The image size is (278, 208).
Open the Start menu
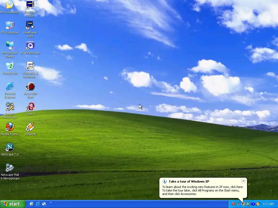13,204
